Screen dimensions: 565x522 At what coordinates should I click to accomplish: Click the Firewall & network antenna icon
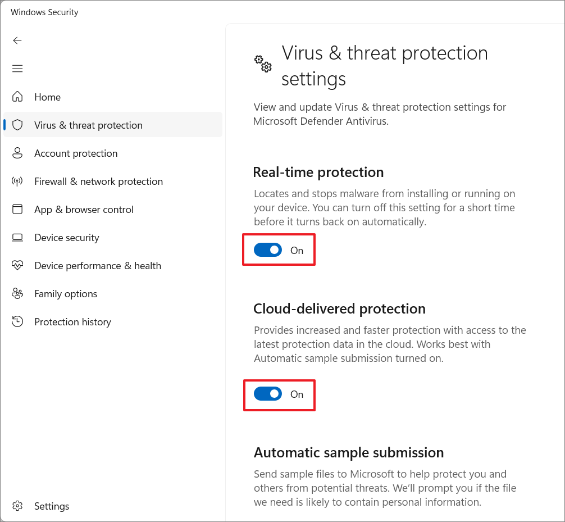click(x=17, y=181)
